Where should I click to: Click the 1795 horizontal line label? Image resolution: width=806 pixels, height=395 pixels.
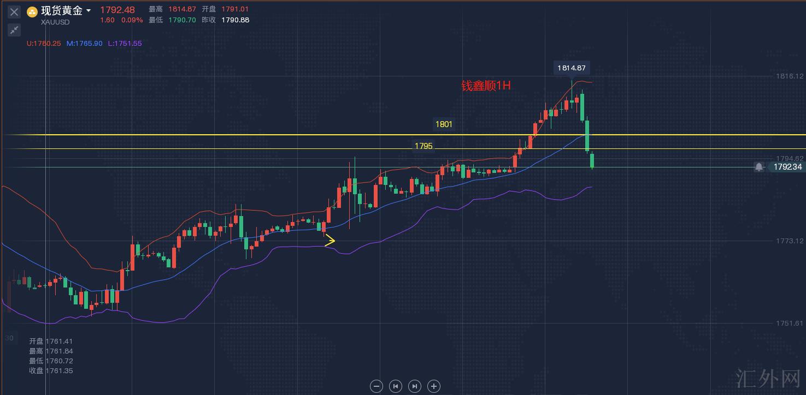[x=423, y=146]
